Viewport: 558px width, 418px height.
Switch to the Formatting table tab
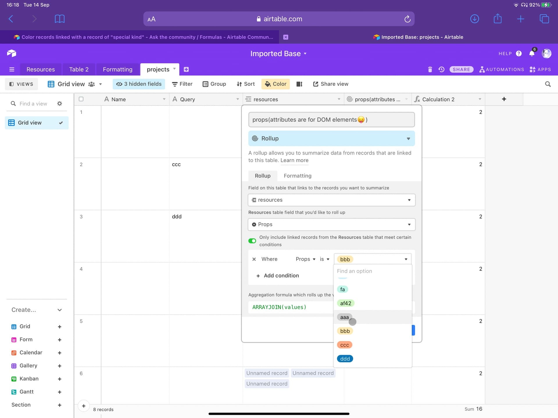click(x=117, y=69)
